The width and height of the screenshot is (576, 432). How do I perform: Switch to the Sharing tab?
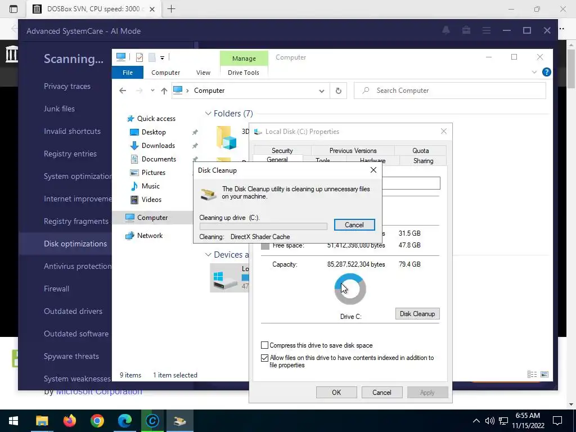point(423,161)
